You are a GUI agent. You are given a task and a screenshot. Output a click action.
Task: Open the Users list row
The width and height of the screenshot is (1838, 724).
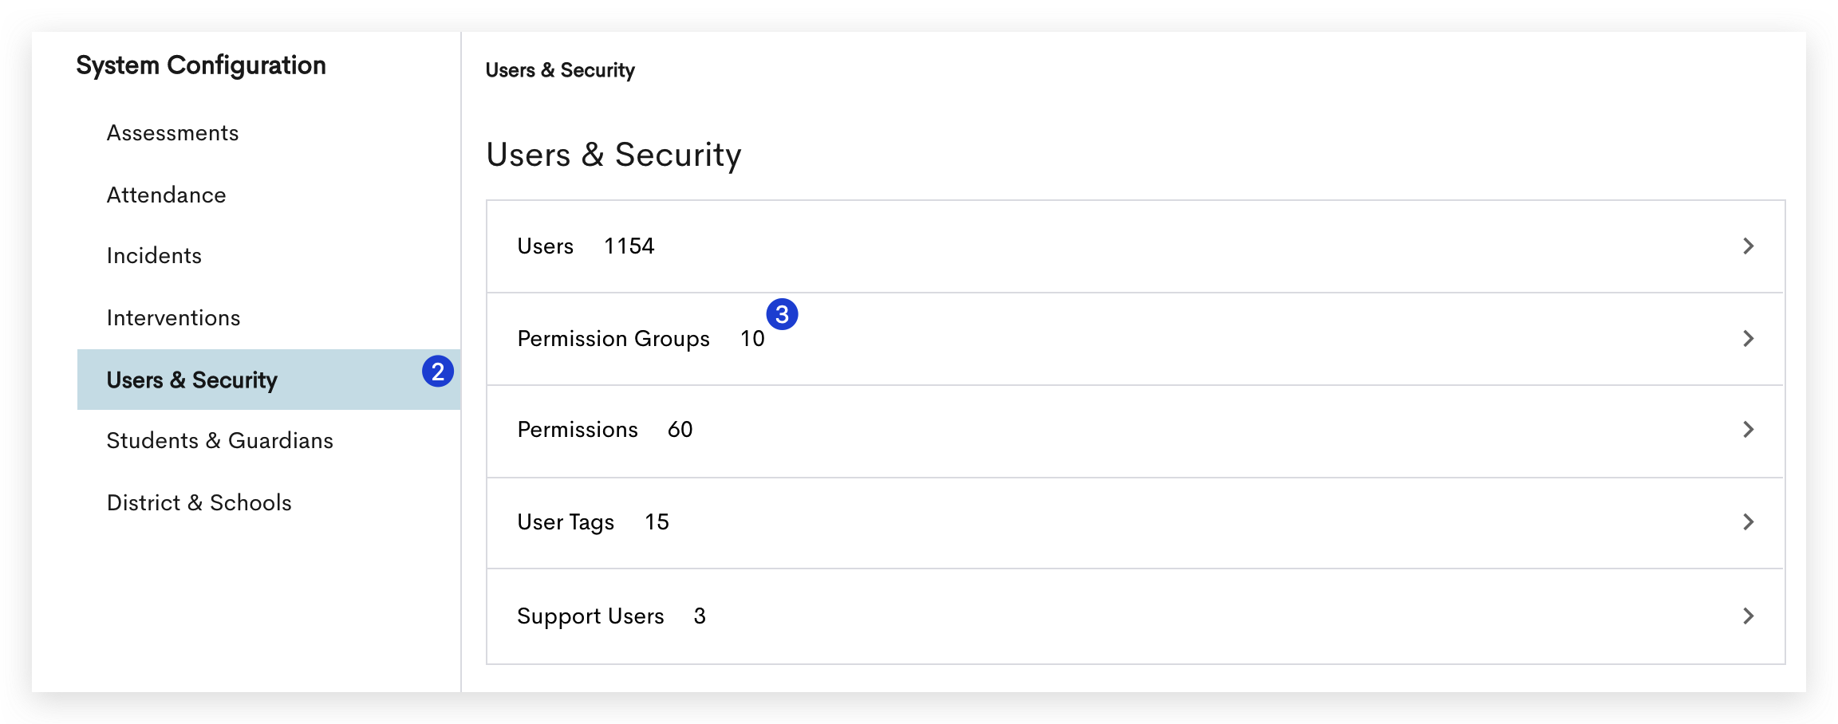tap(1135, 246)
